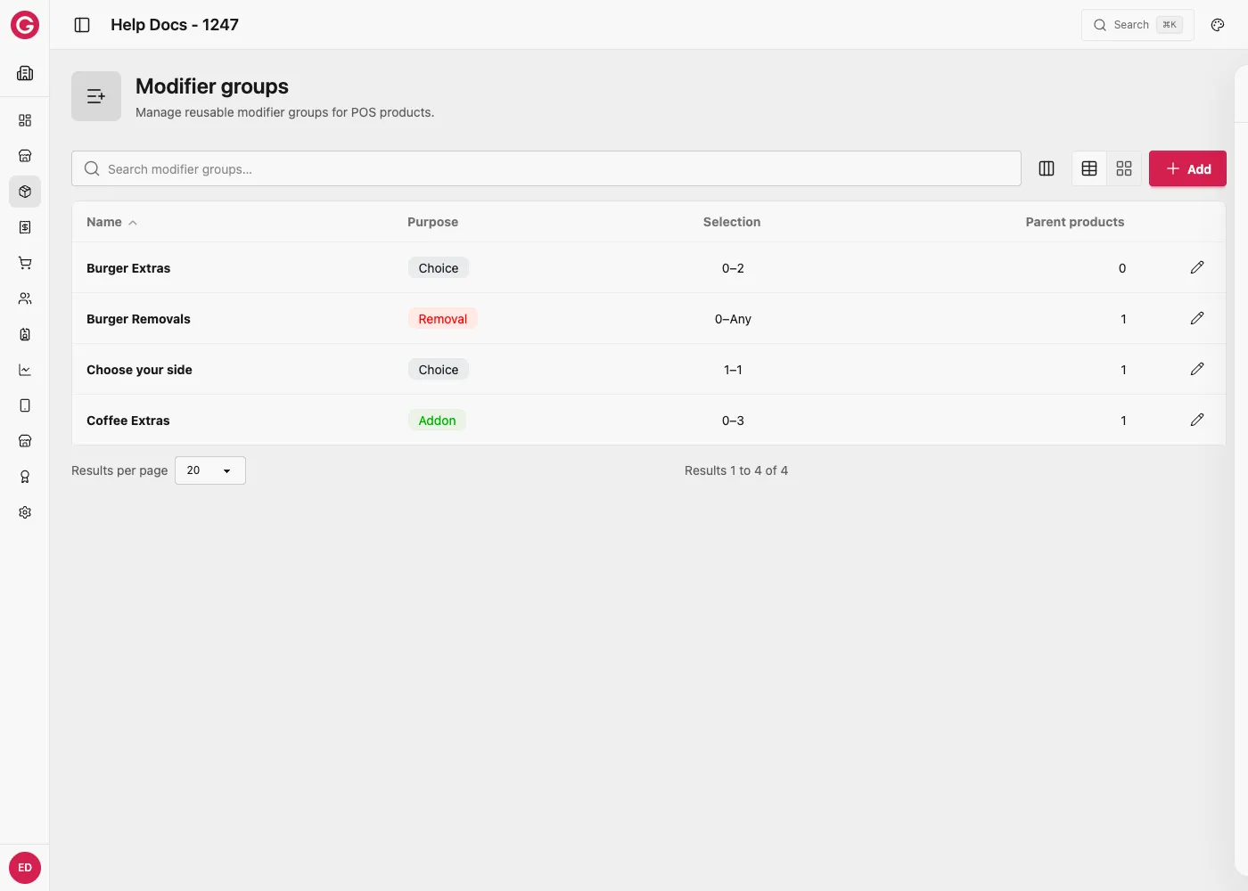Open the global Search button

[x=1137, y=25]
